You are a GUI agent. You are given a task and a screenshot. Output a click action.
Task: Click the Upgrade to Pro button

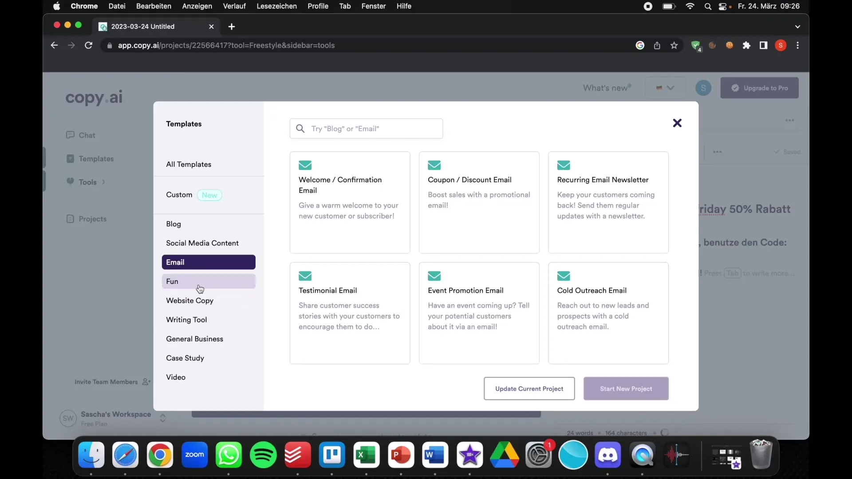[758, 88]
